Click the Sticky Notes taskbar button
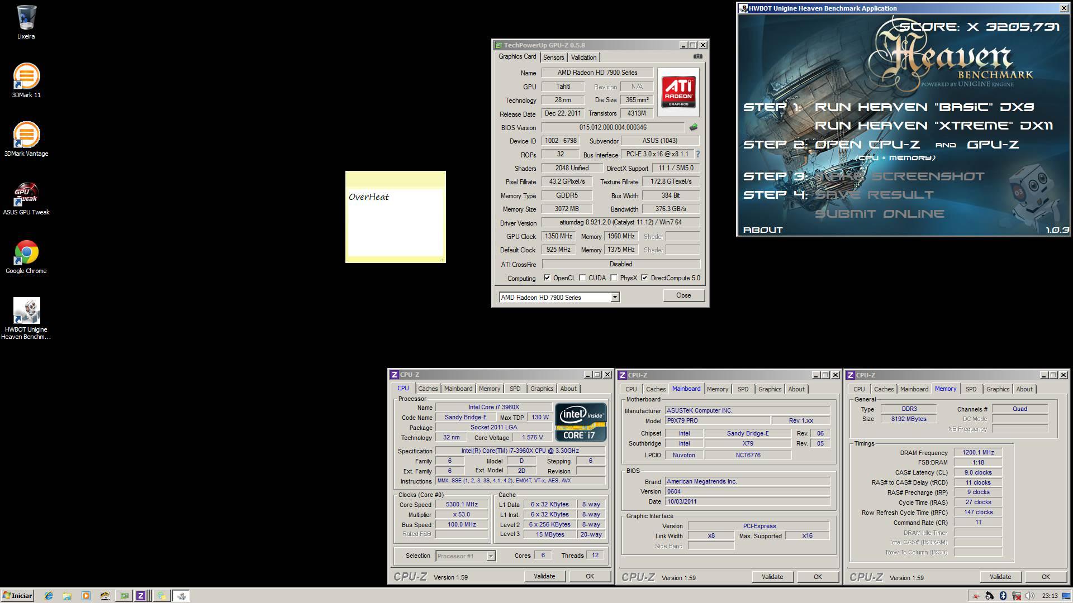 (x=161, y=596)
